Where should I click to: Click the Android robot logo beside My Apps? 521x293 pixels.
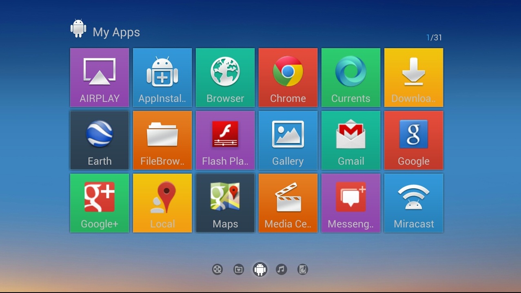coord(78,29)
